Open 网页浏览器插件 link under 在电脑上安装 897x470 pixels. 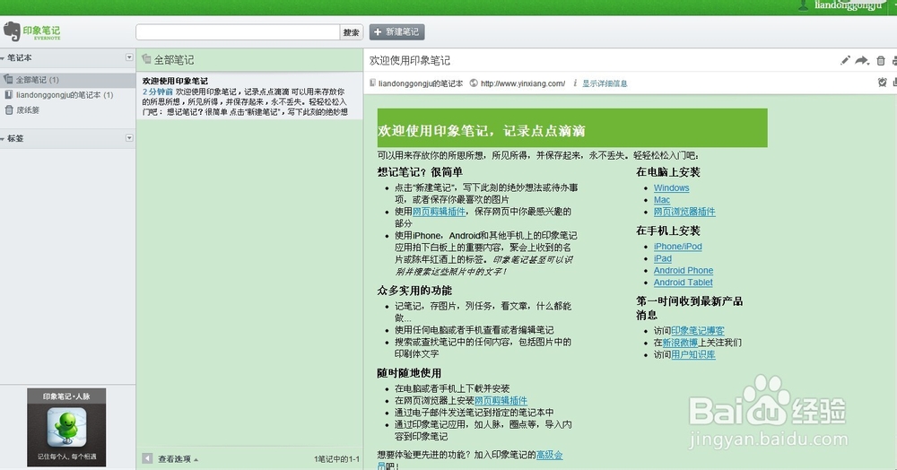[684, 212]
